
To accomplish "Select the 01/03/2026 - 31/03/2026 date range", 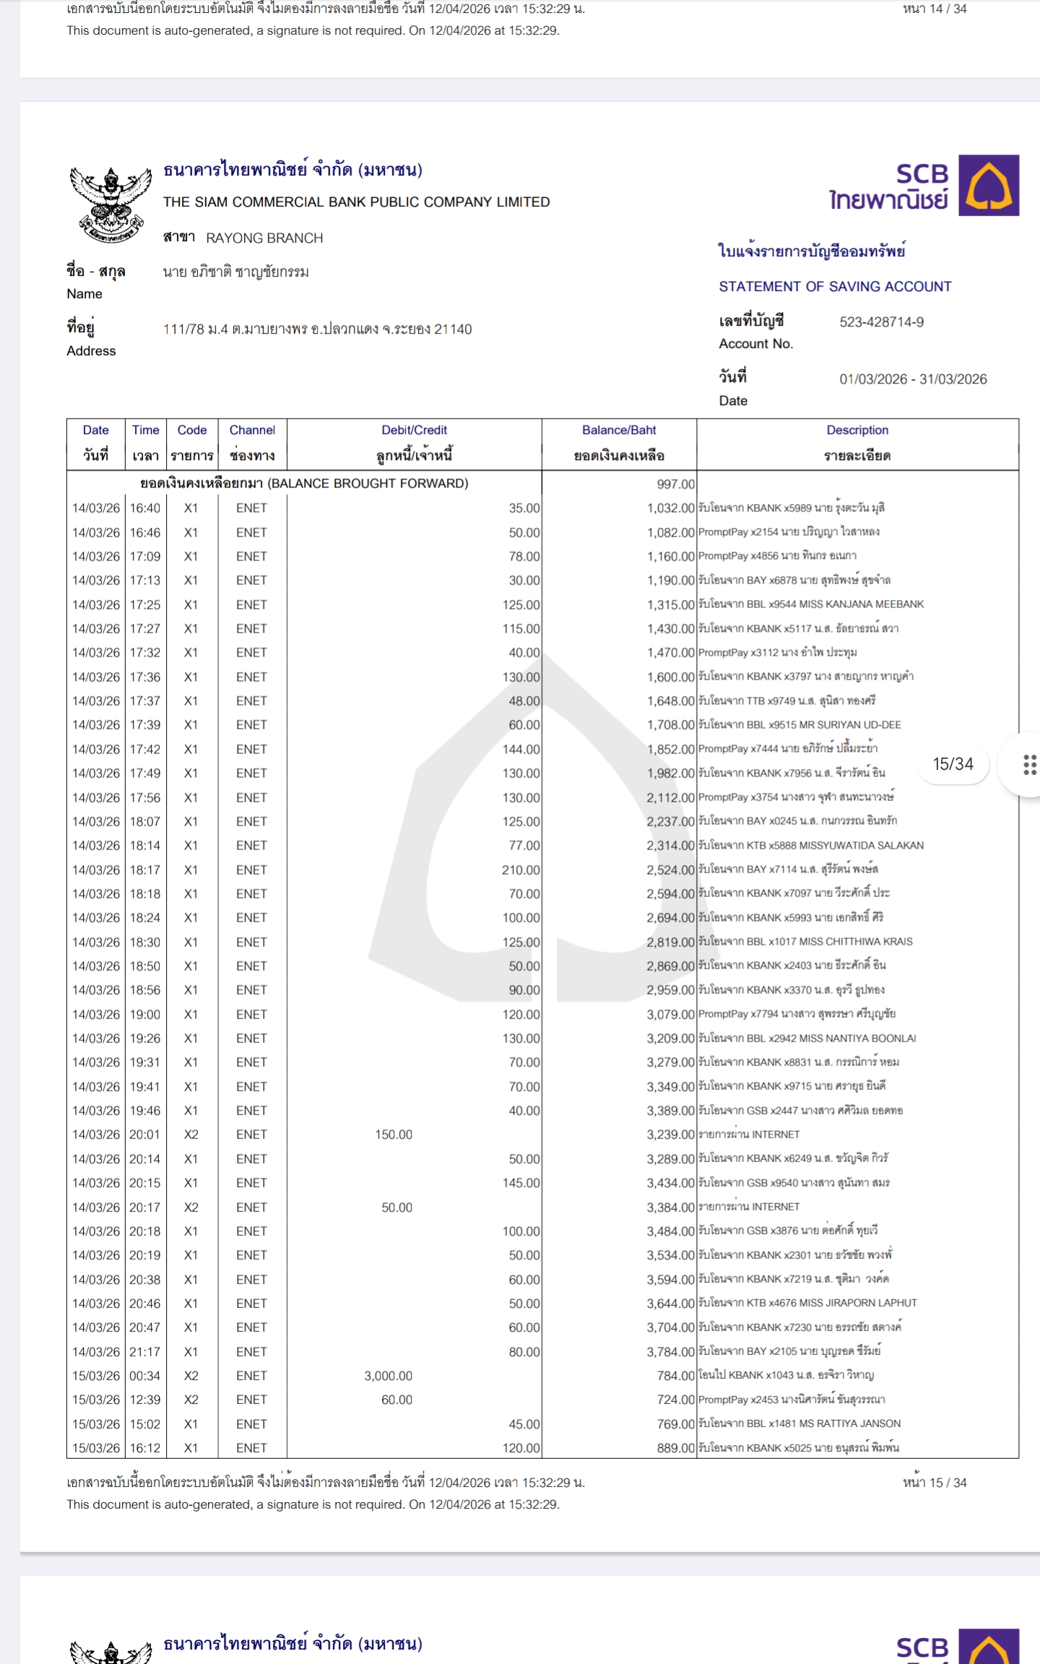I will coord(913,379).
